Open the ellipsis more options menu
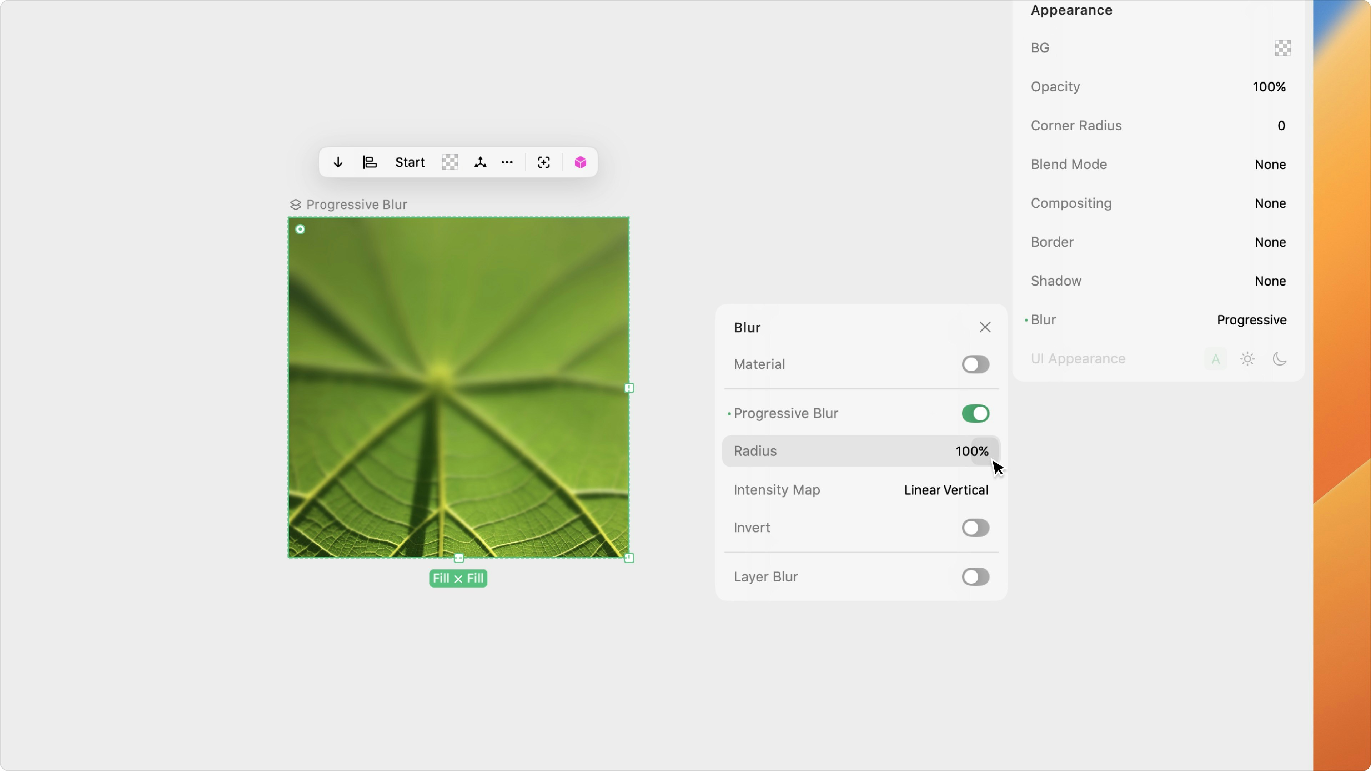 pyautogui.click(x=507, y=162)
